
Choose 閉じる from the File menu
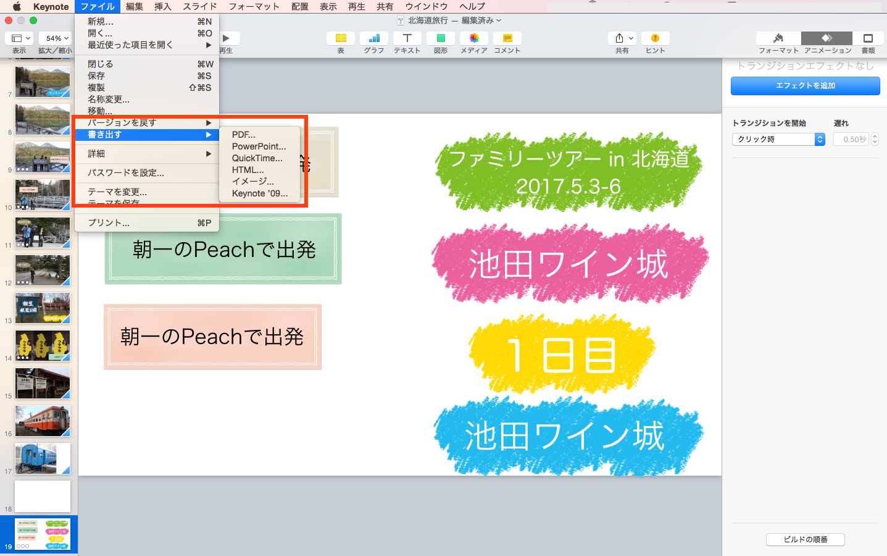(x=147, y=64)
